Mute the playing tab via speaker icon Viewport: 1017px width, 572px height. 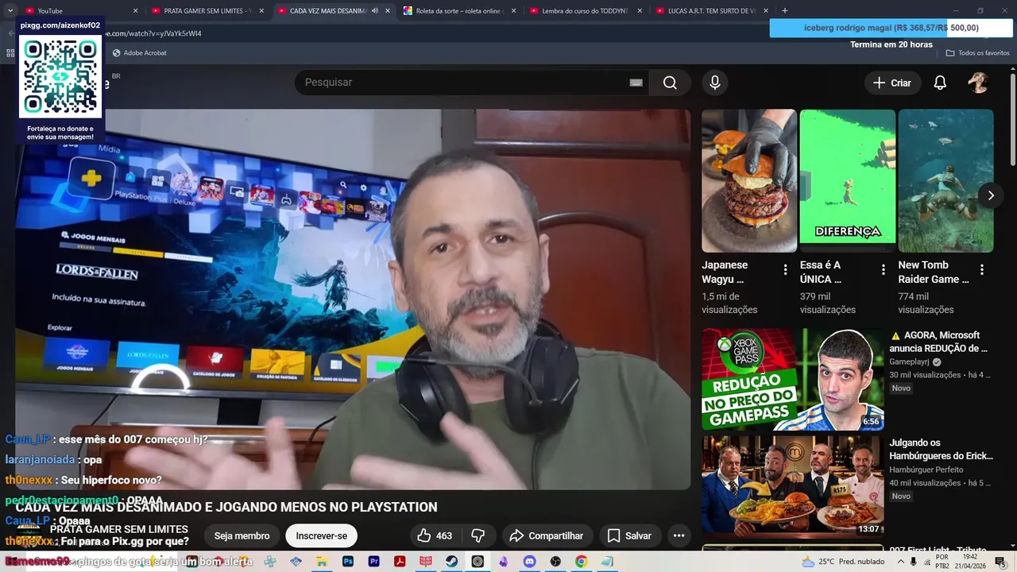tap(375, 10)
